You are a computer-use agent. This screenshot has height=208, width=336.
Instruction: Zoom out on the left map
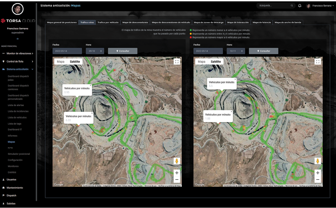coord(177,180)
